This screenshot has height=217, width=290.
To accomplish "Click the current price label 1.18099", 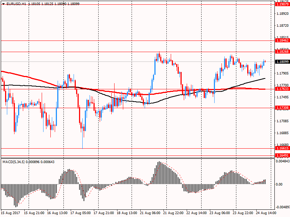I will (282, 61).
